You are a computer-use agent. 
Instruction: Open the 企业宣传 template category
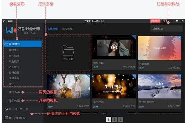14,67
